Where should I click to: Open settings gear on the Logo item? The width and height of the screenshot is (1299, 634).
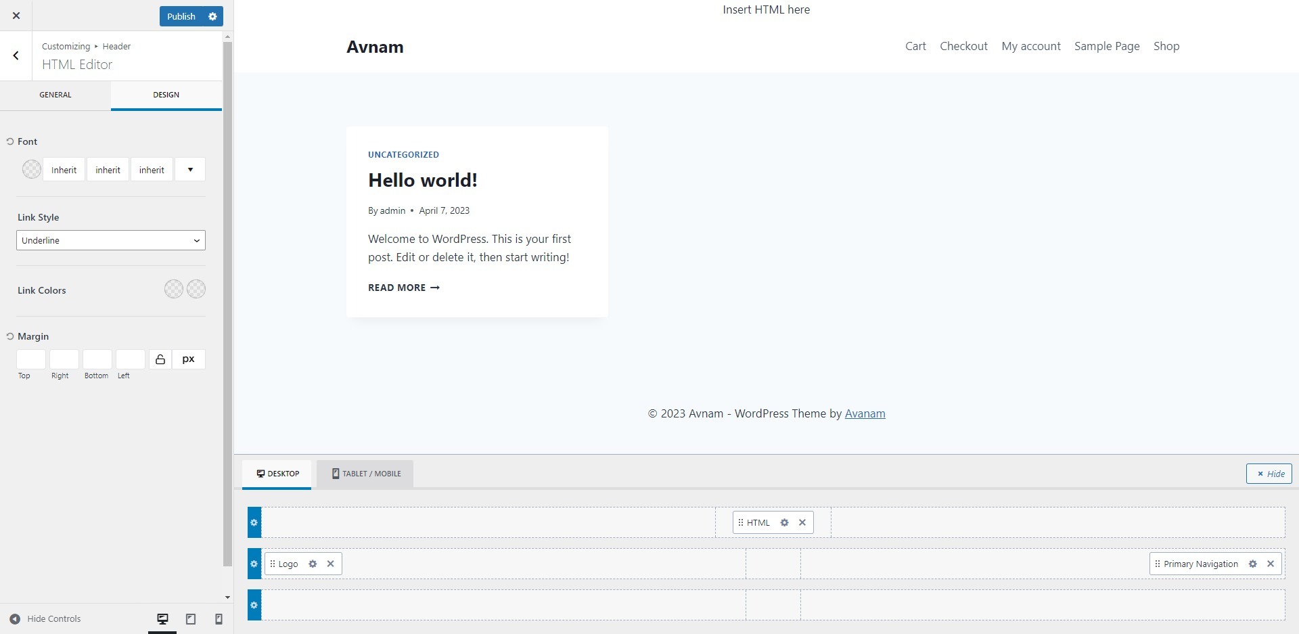pyautogui.click(x=313, y=564)
